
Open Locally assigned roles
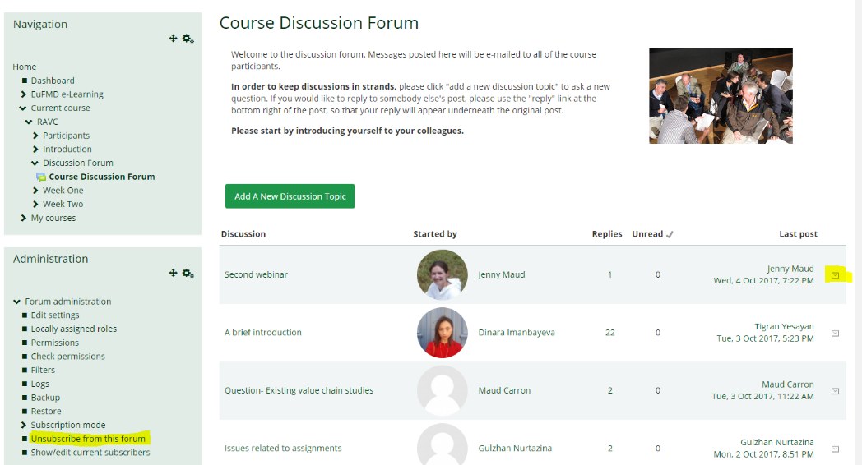pyautogui.click(x=74, y=329)
